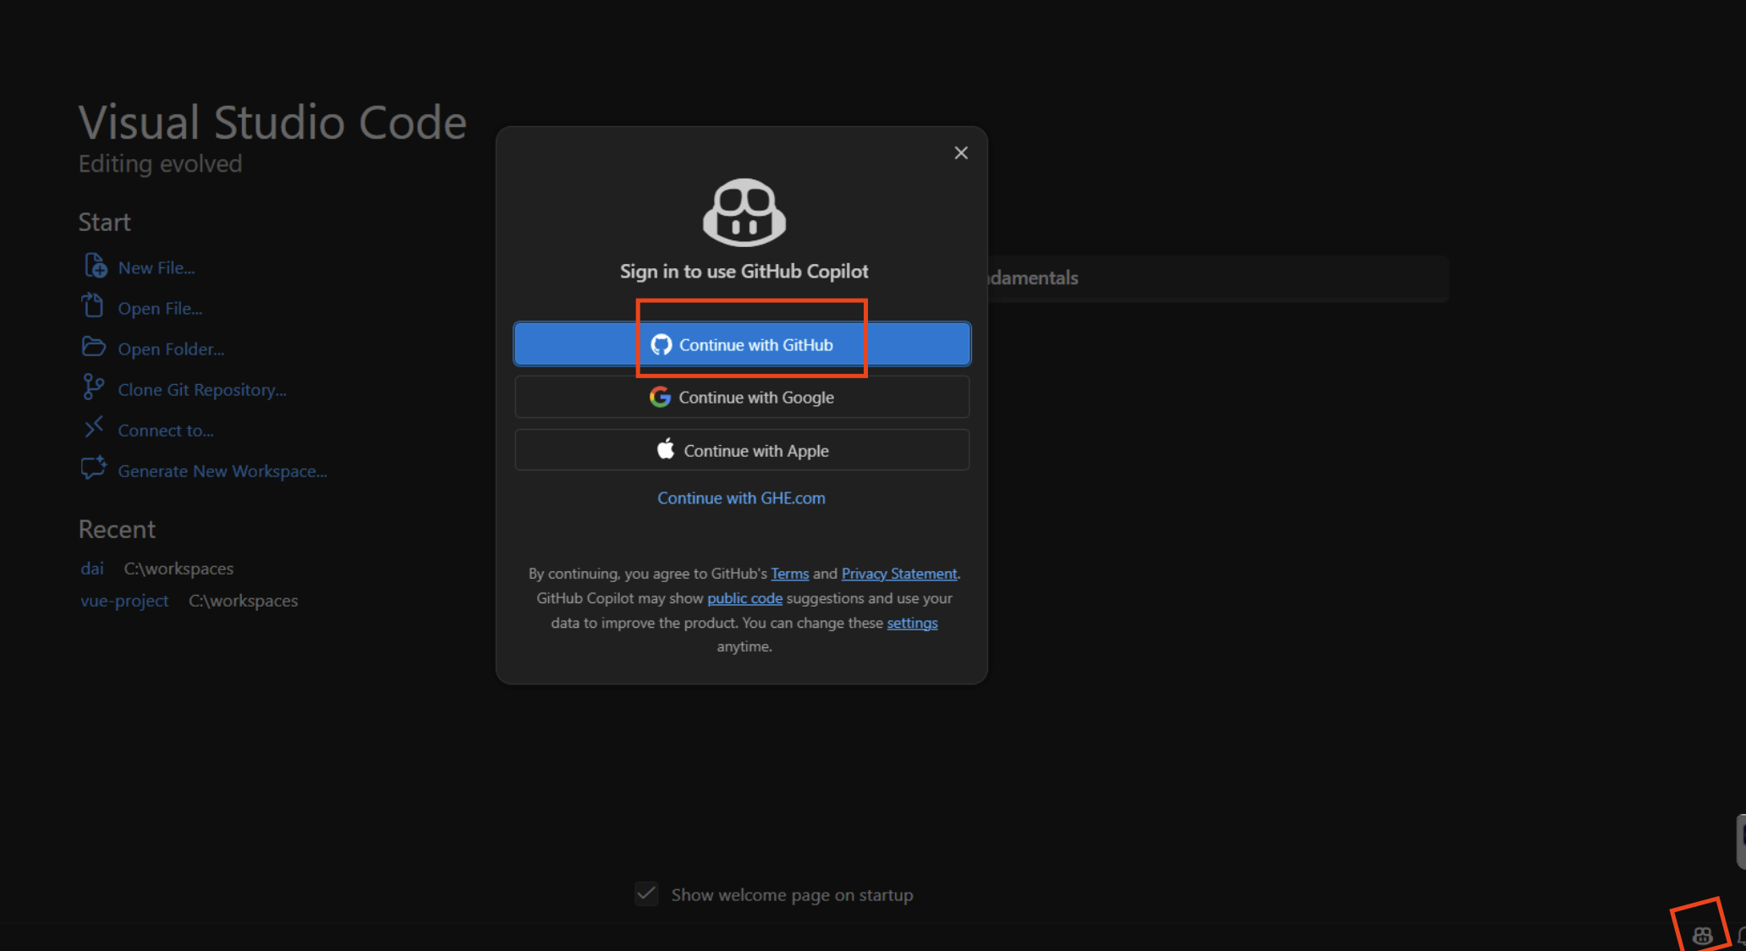Open the Privacy Statement link
The image size is (1746, 951).
[x=899, y=574]
